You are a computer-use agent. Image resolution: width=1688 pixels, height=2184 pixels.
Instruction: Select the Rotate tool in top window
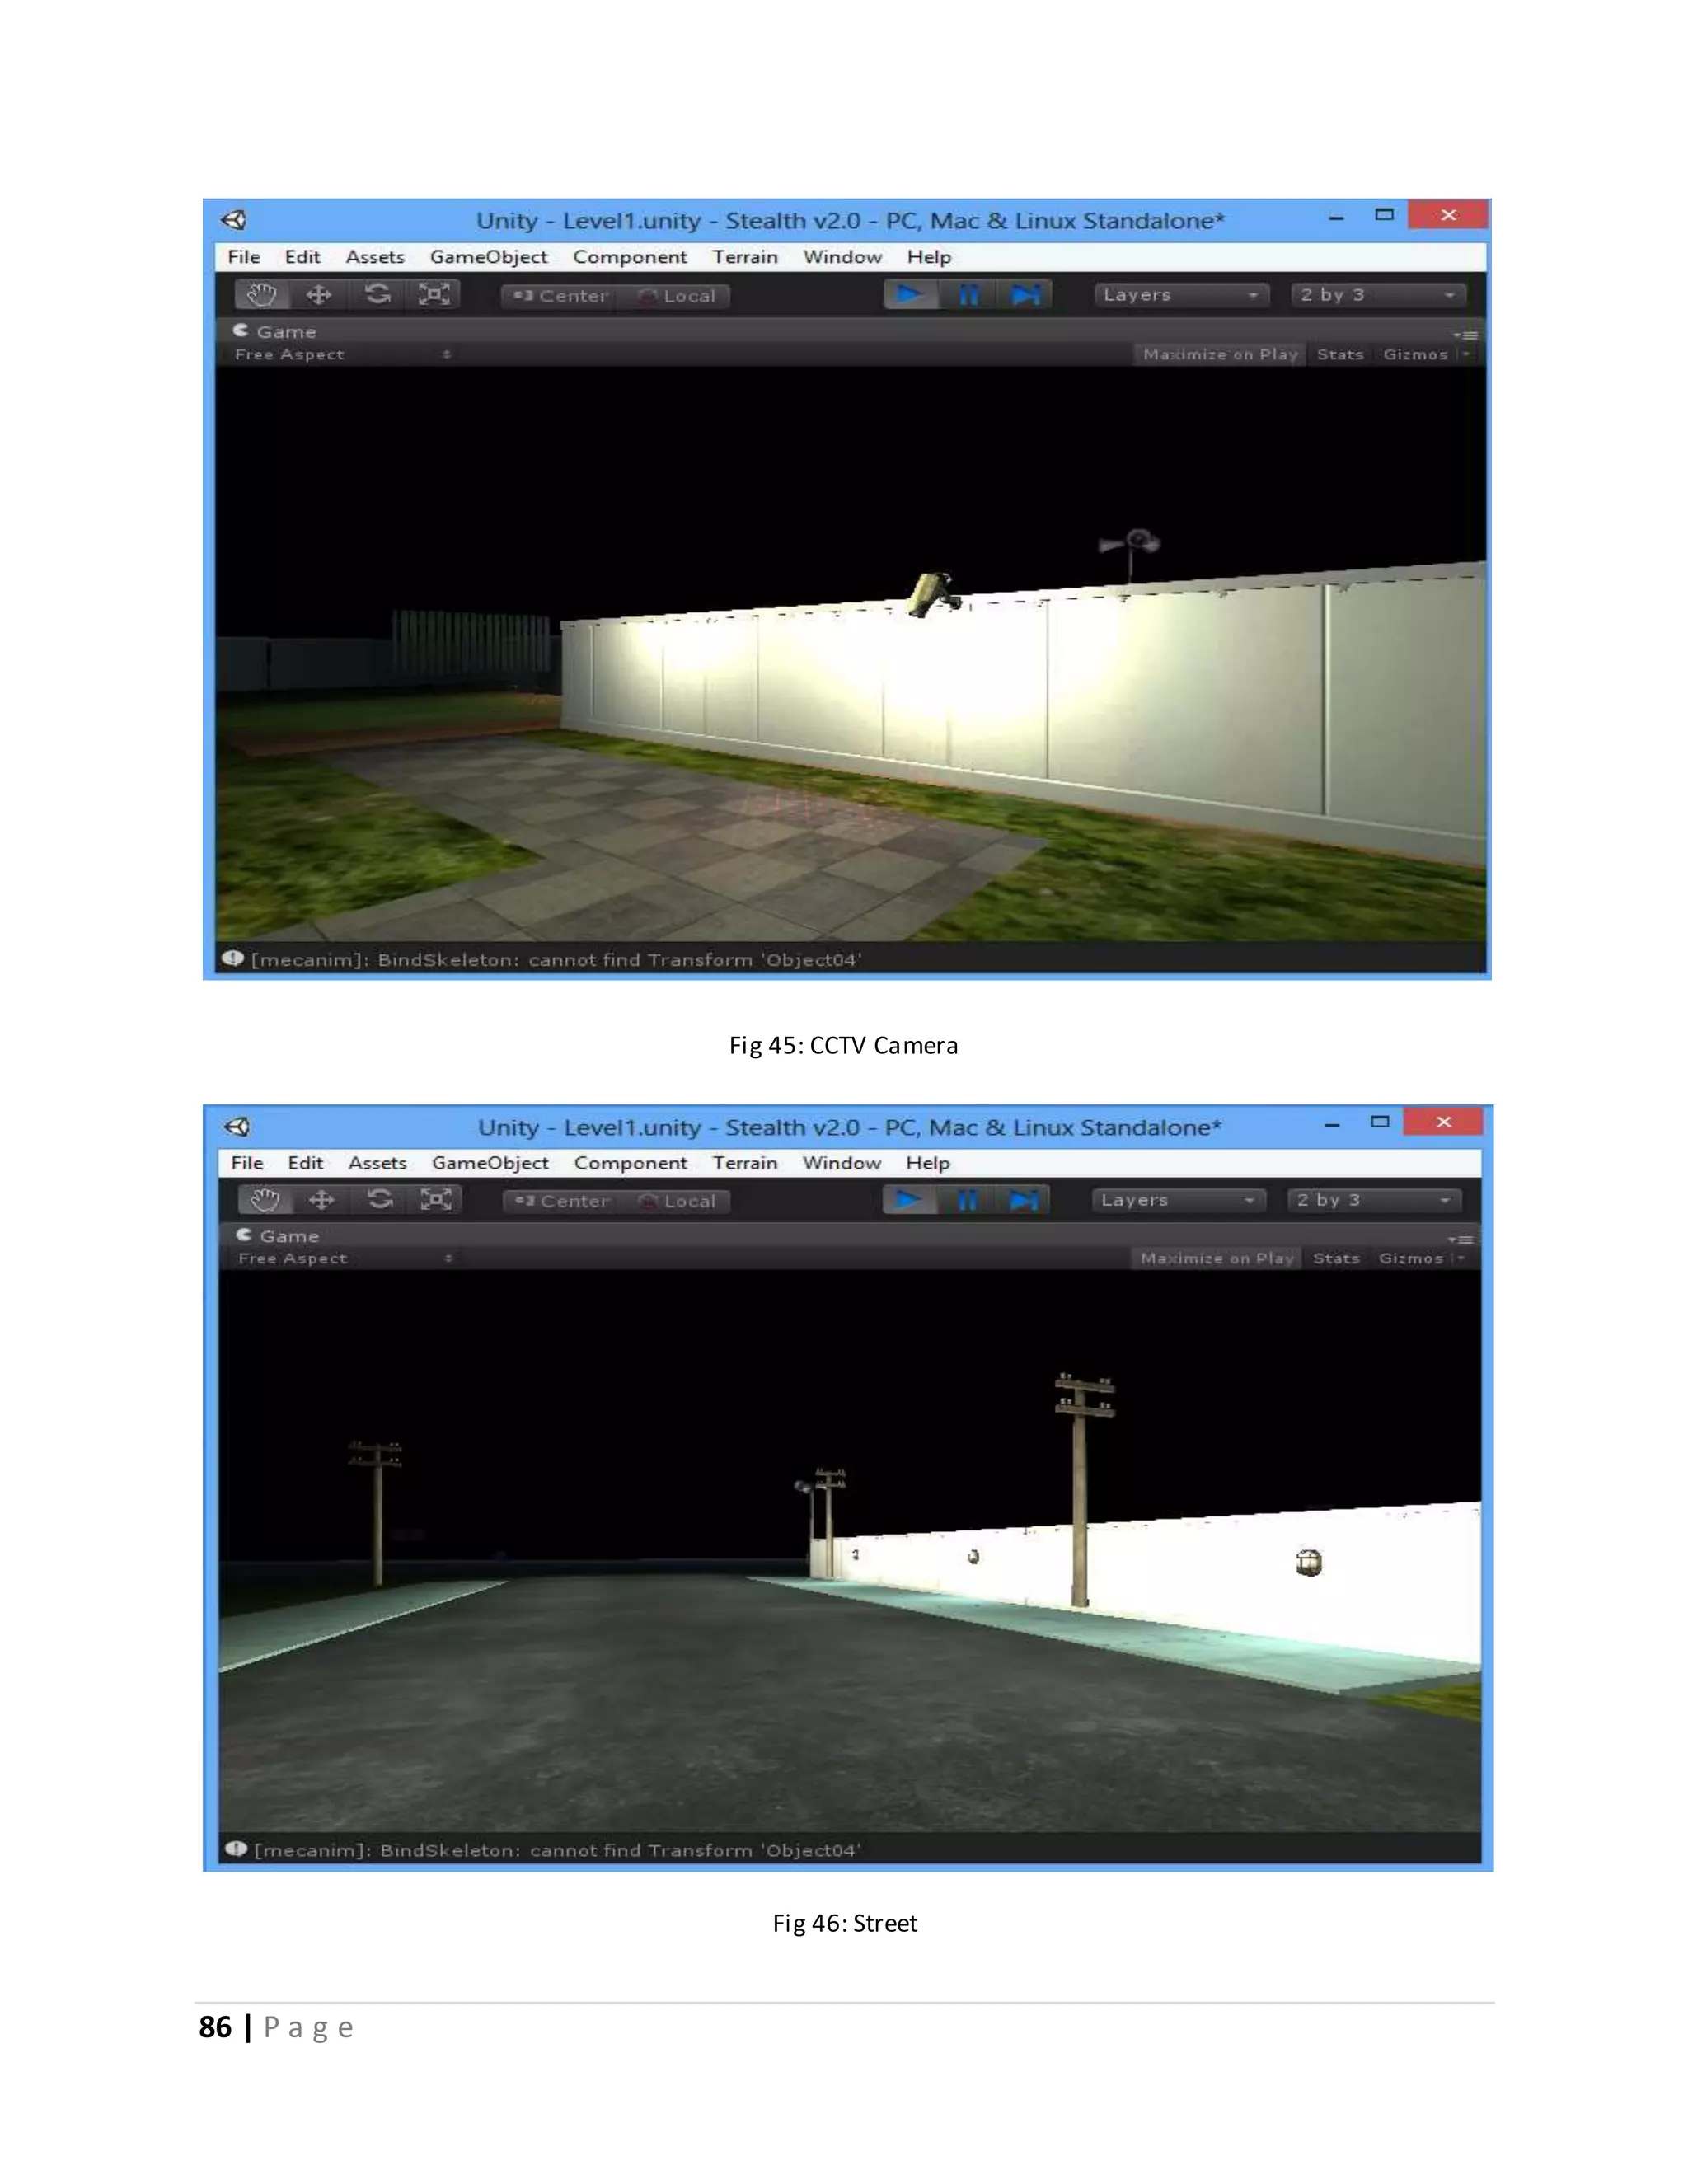377,295
